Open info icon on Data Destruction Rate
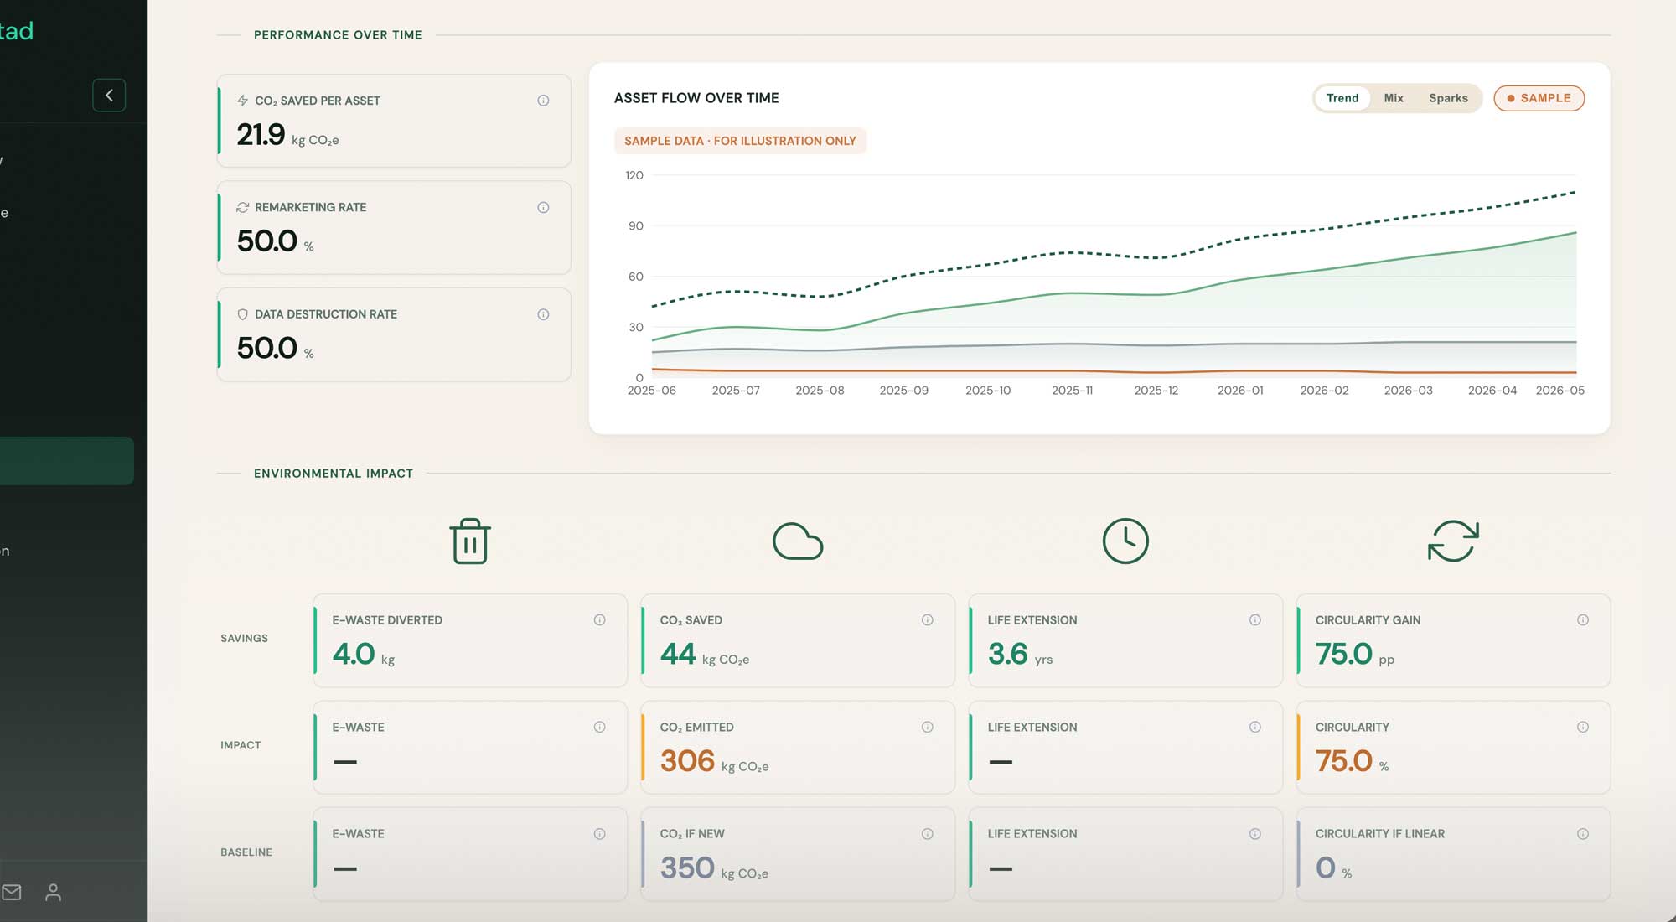 pos(543,314)
